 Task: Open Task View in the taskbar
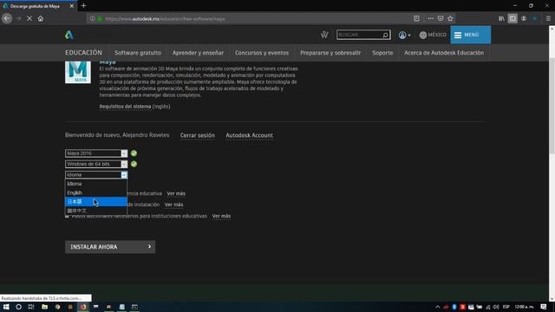tap(31, 307)
